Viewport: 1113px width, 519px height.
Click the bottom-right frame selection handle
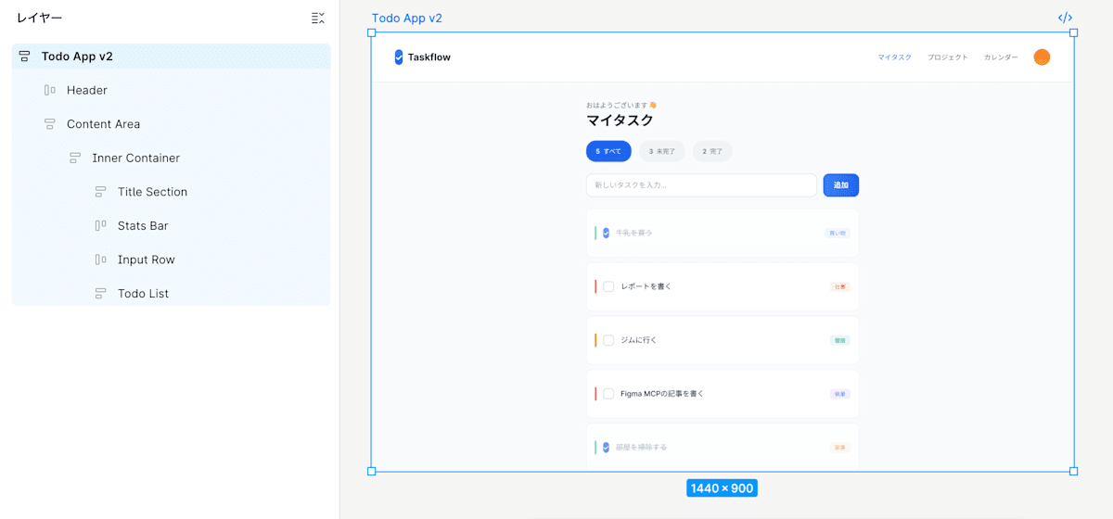[x=1073, y=471]
